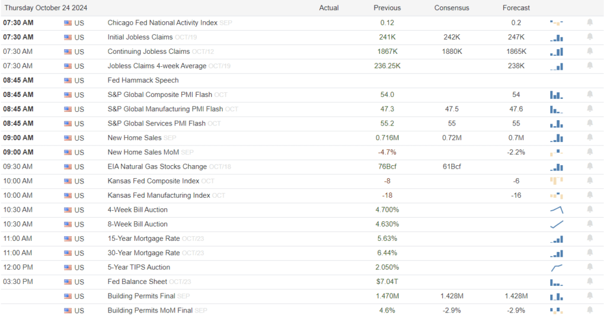The height and width of the screenshot is (316, 607).
Task: Click the Thursday October 24 2024 date header
Action: click(x=45, y=8)
